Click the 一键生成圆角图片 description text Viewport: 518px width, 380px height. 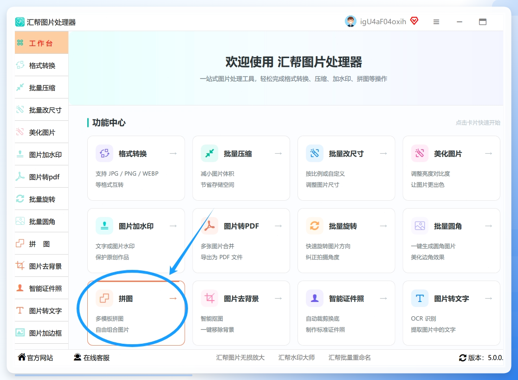[433, 246]
